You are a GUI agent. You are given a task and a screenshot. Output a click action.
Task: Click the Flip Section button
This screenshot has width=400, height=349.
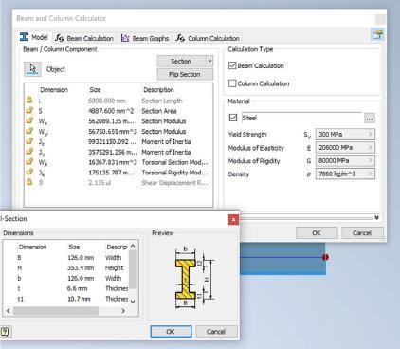185,74
